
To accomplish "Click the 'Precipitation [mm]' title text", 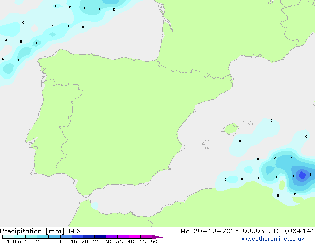I will [32, 231].
